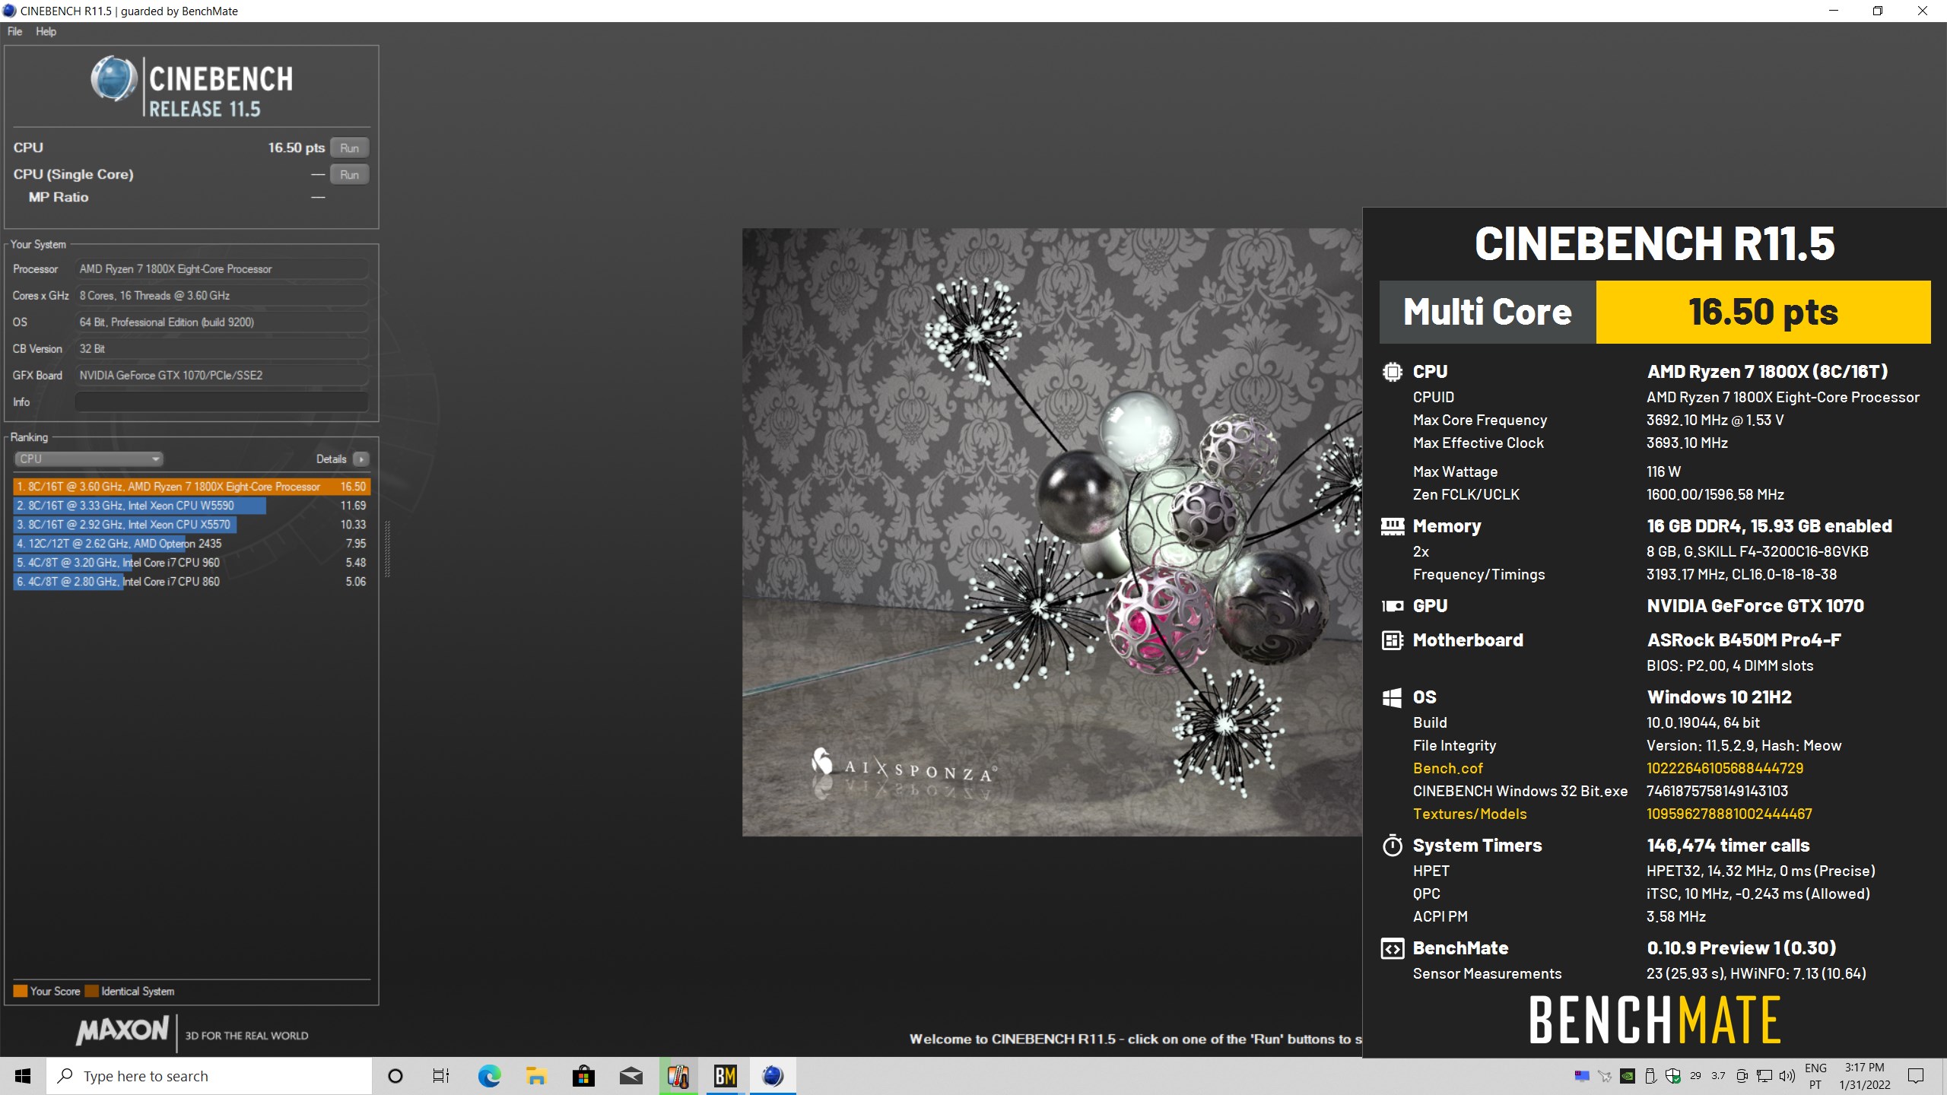Open Microsoft Store from taskbar
Viewport: 1947px width, 1095px height.
tap(583, 1076)
